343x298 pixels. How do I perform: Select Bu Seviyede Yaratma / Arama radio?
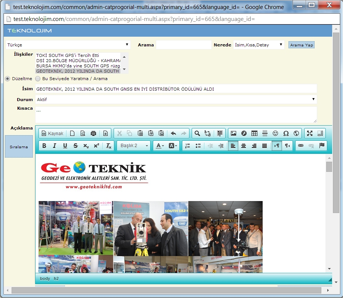[x=38, y=79]
